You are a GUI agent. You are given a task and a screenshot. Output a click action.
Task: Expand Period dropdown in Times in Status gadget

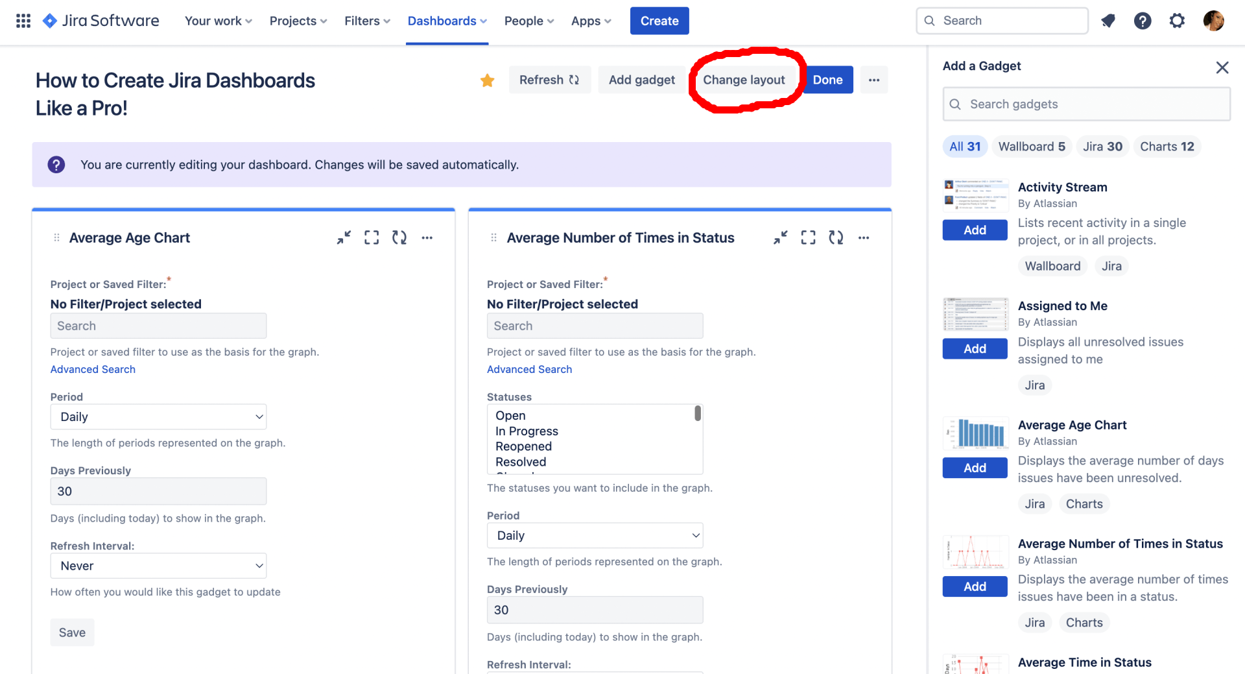(595, 536)
